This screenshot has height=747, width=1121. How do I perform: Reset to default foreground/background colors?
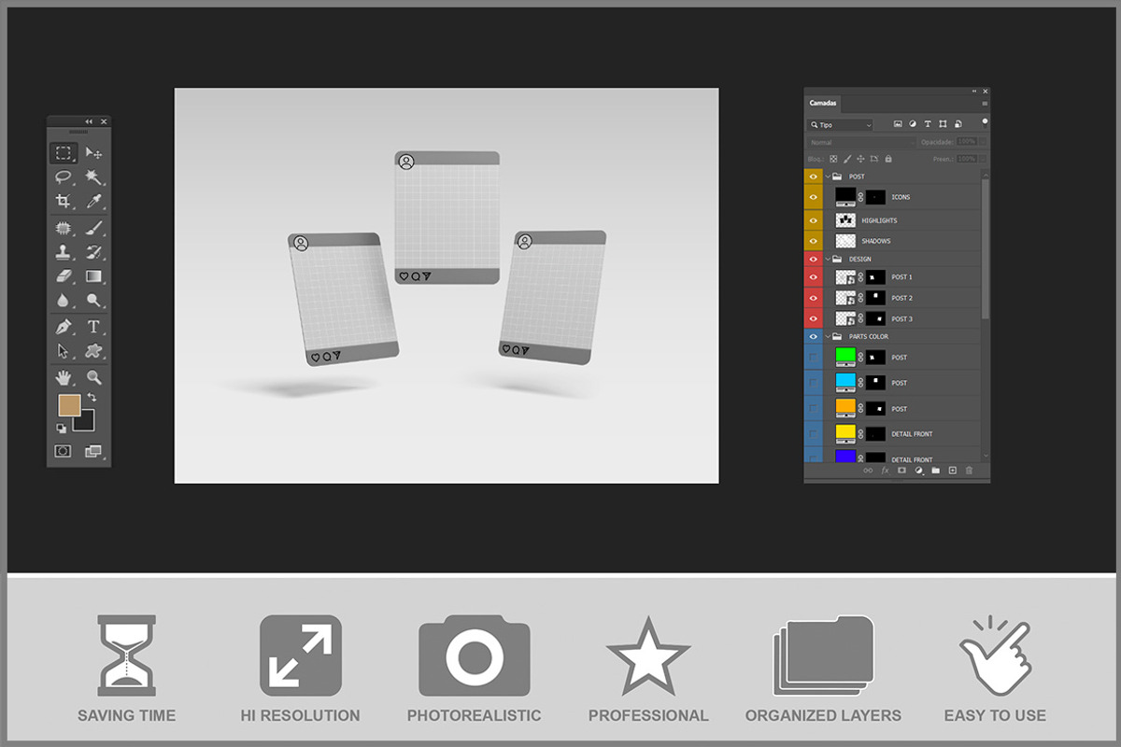pos(62,428)
